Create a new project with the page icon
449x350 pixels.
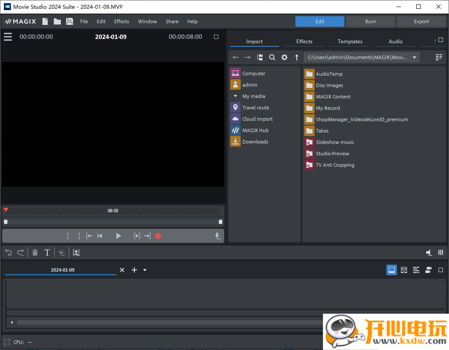pos(45,21)
